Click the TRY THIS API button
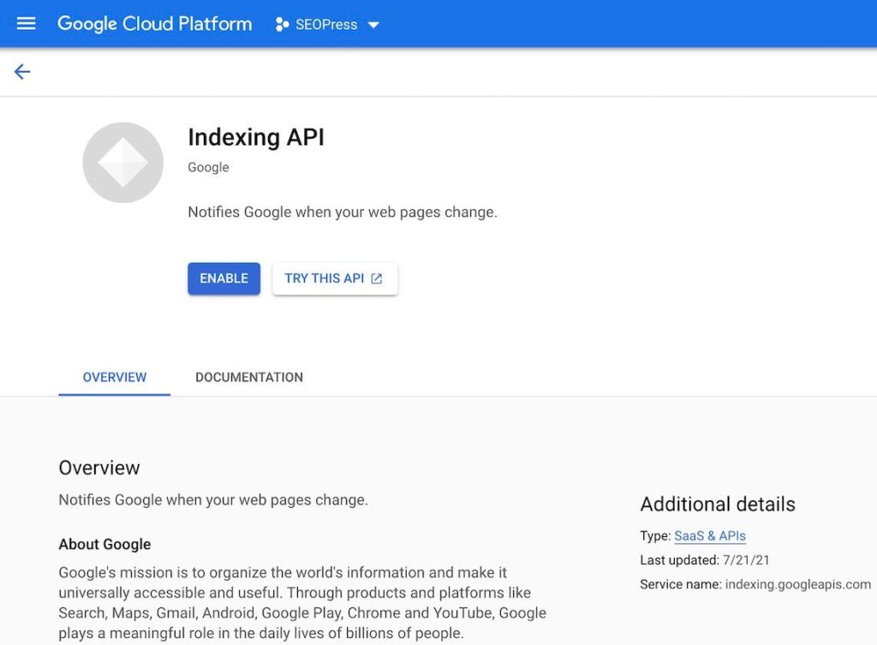Image resolution: width=877 pixels, height=645 pixels. tap(334, 278)
